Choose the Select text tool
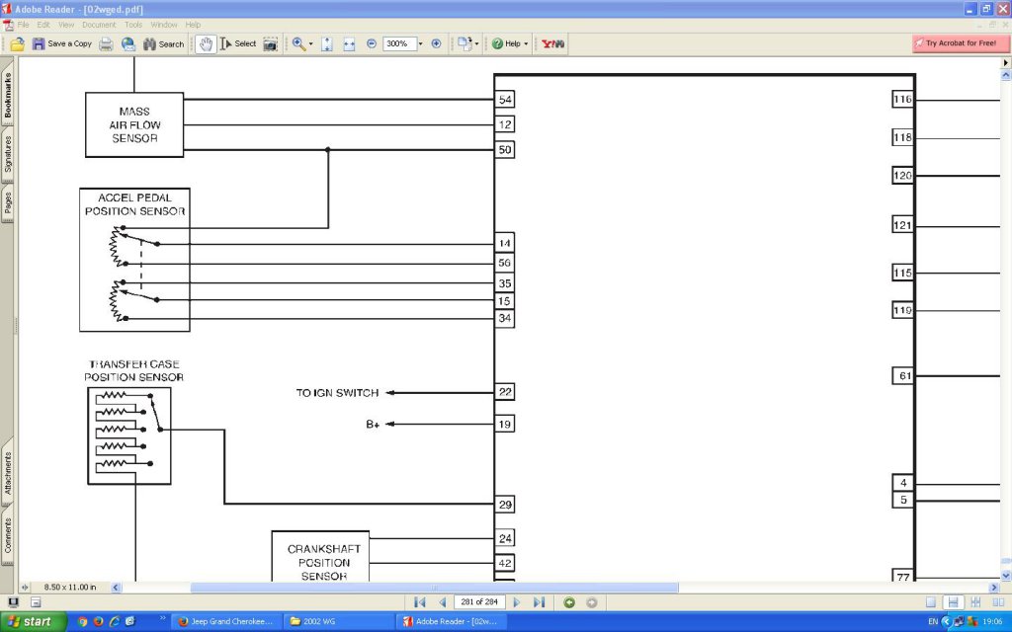Image resolution: width=1012 pixels, height=632 pixels. (238, 43)
